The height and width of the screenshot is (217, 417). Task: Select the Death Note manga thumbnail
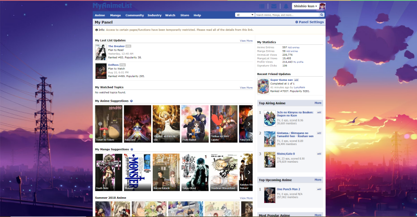(x=108, y=172)
